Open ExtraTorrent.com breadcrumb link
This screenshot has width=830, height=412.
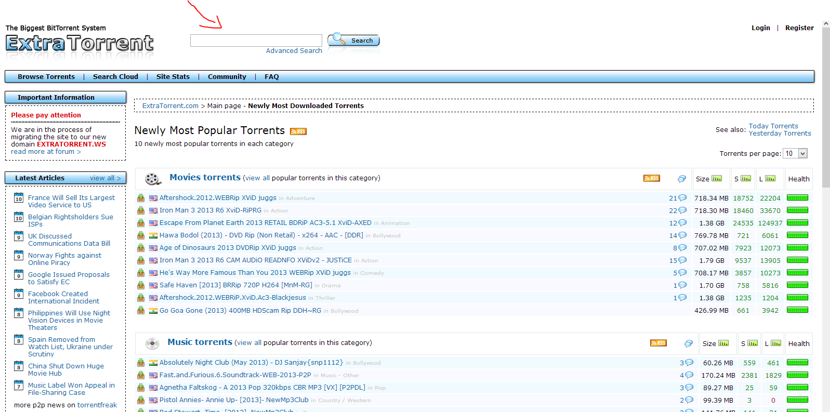coord(170,105)
